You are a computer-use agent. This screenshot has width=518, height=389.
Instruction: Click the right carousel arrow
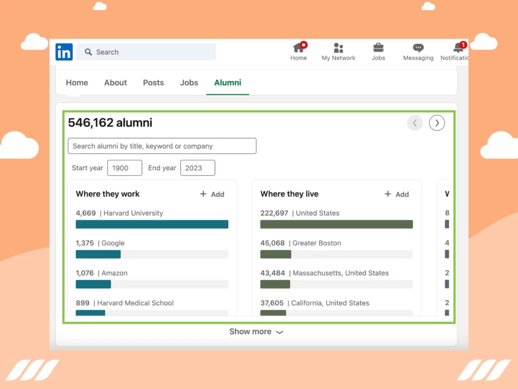[x=437, y=123]
